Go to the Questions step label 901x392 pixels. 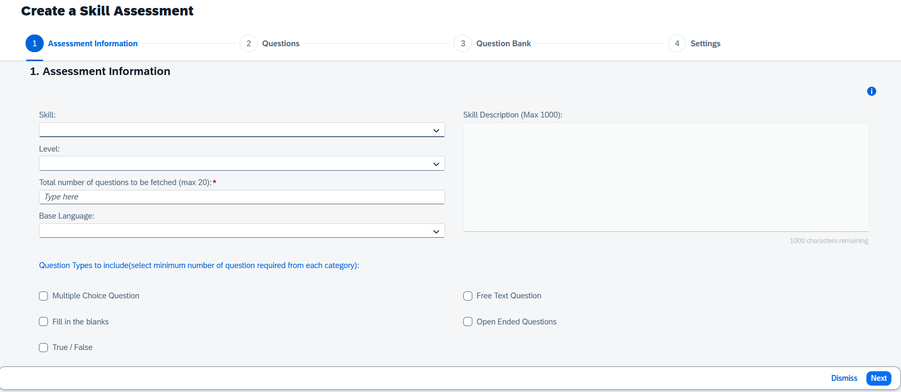pos(281,44)
